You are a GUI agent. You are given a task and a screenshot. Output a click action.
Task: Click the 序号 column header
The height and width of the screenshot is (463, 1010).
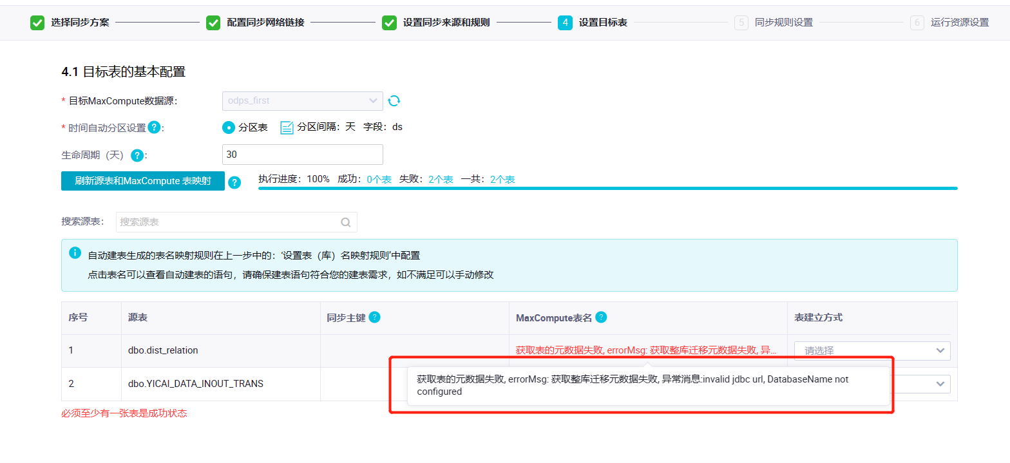(x=78, y=317)
